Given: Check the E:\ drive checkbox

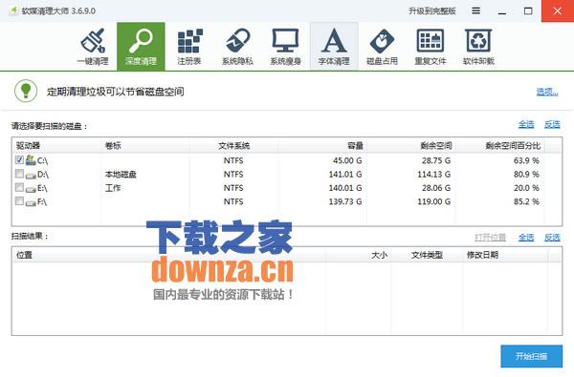Looking at the screenshot, I should 19,187.
